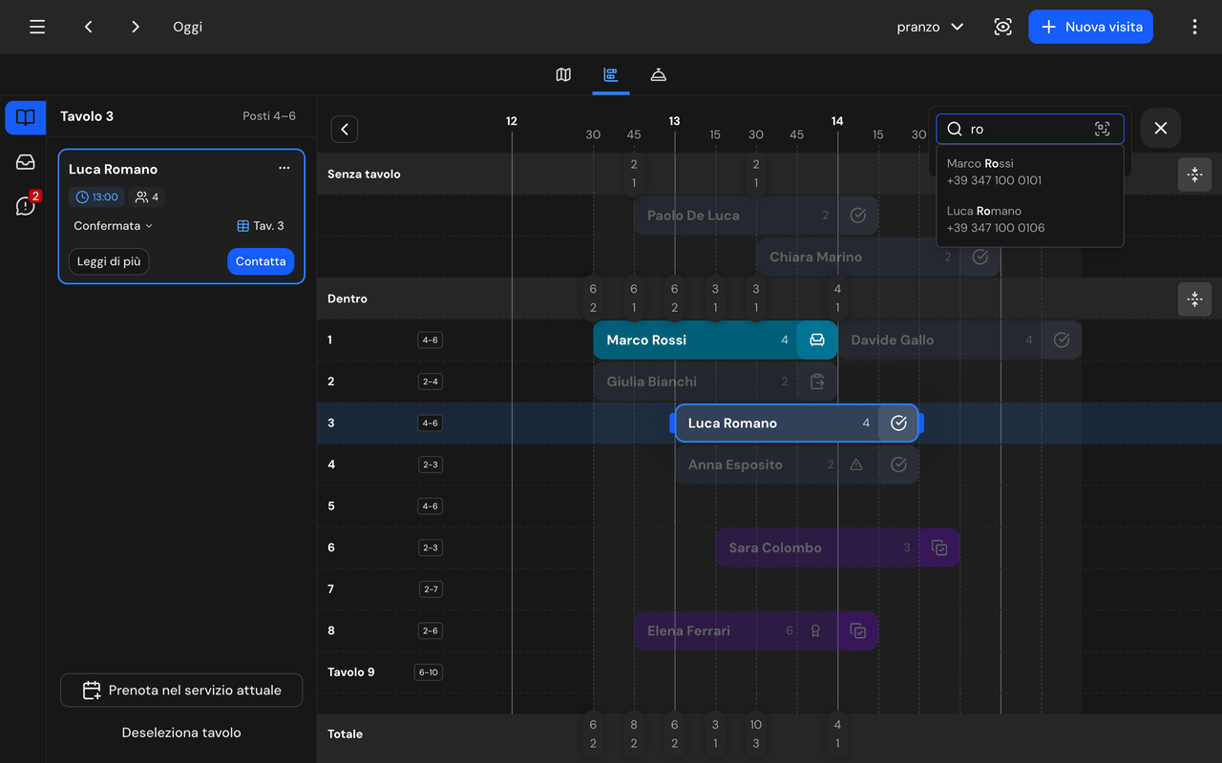
Task: Click the search field containing ro
Action: point(1030,129)
